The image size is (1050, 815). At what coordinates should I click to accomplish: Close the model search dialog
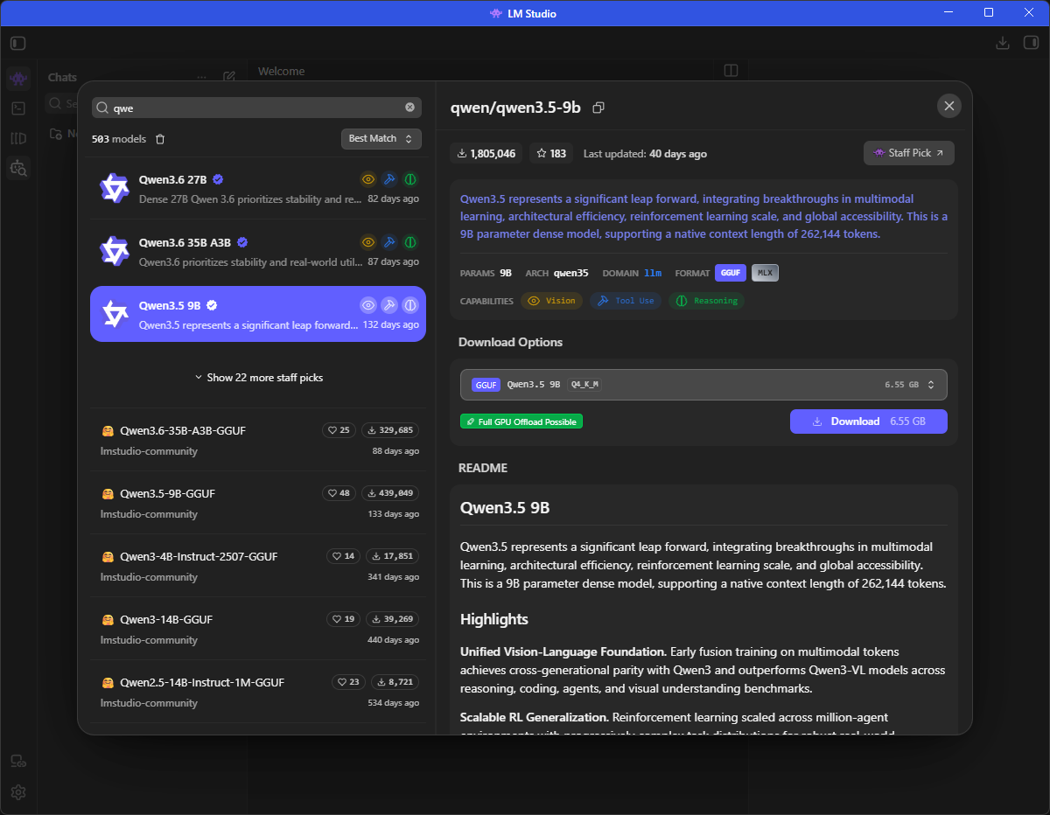point(949,106)
